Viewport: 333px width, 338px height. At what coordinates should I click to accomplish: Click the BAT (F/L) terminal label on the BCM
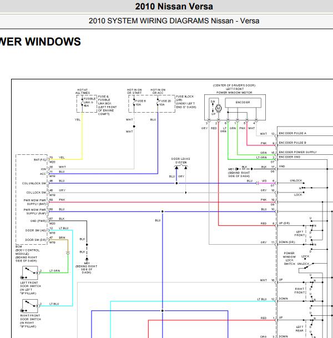pyautogui.click(x=40, y=160)
